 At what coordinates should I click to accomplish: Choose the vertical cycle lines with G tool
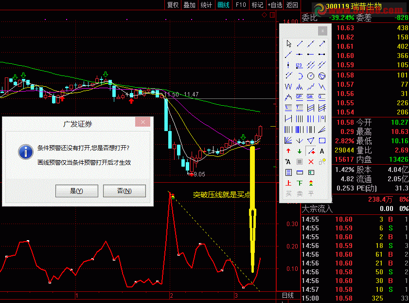tap(322, 119)
